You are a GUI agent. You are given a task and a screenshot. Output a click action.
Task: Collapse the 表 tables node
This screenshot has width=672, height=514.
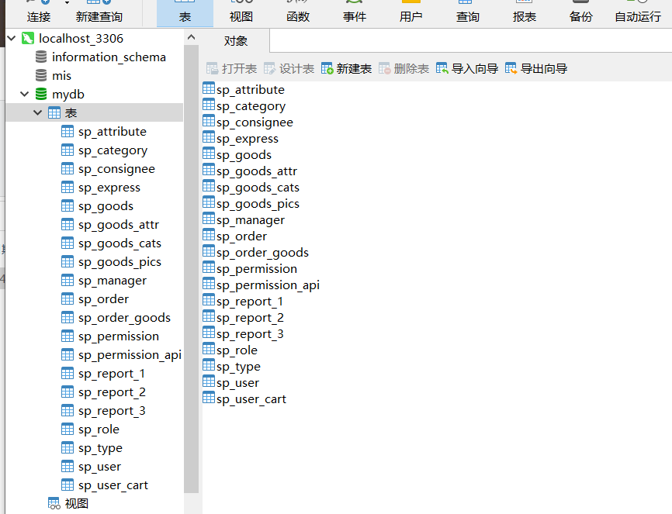[38, 112]
